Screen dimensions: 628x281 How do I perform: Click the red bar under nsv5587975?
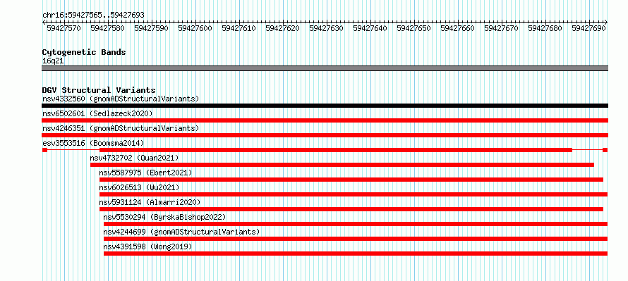pos(351,180)
